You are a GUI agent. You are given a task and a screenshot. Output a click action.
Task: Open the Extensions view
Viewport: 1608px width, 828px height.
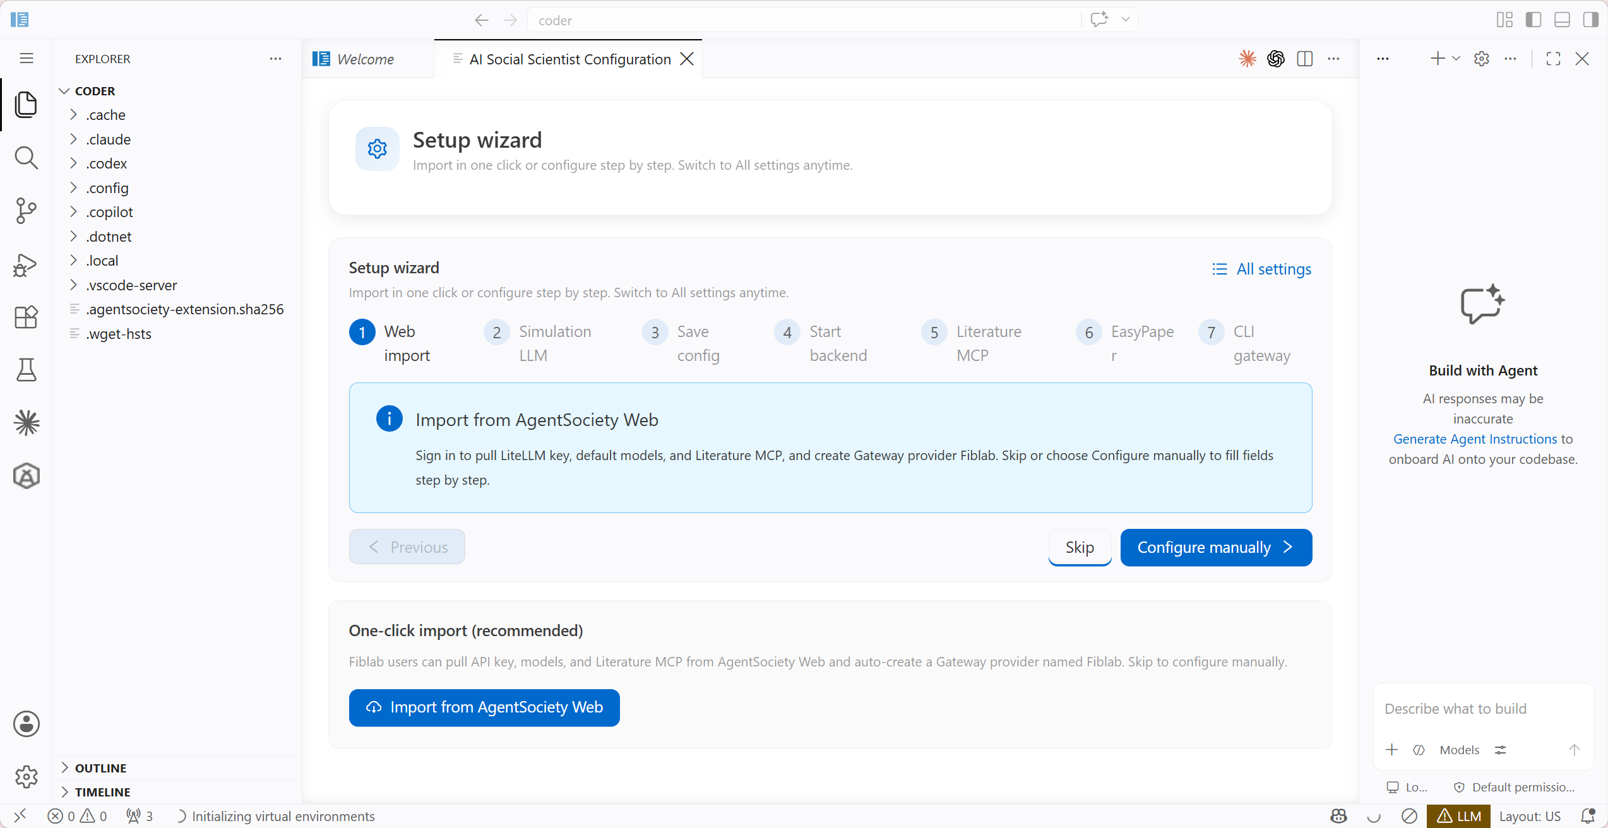[26, 317]
